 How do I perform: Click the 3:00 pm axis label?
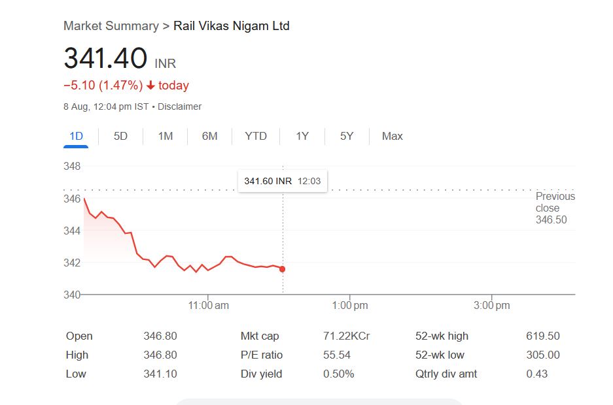pos(492,305)
